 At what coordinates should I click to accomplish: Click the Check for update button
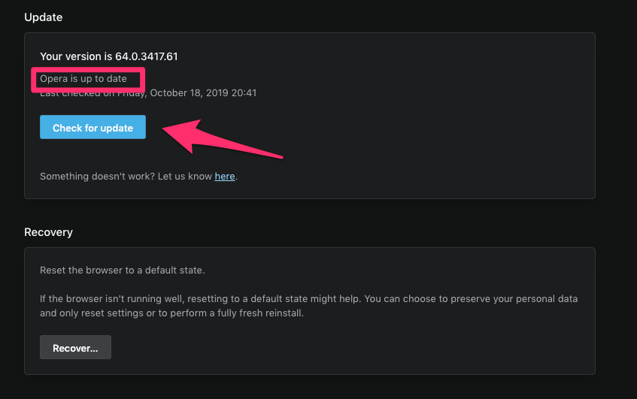click(93, 128)
